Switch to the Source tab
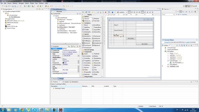The height and width of the screenshot is (112, 199). [54, 79]
